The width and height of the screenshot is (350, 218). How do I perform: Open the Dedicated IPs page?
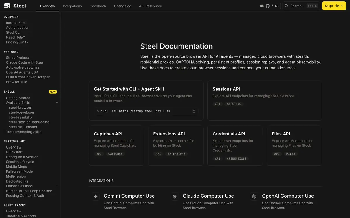click(17, 181)
